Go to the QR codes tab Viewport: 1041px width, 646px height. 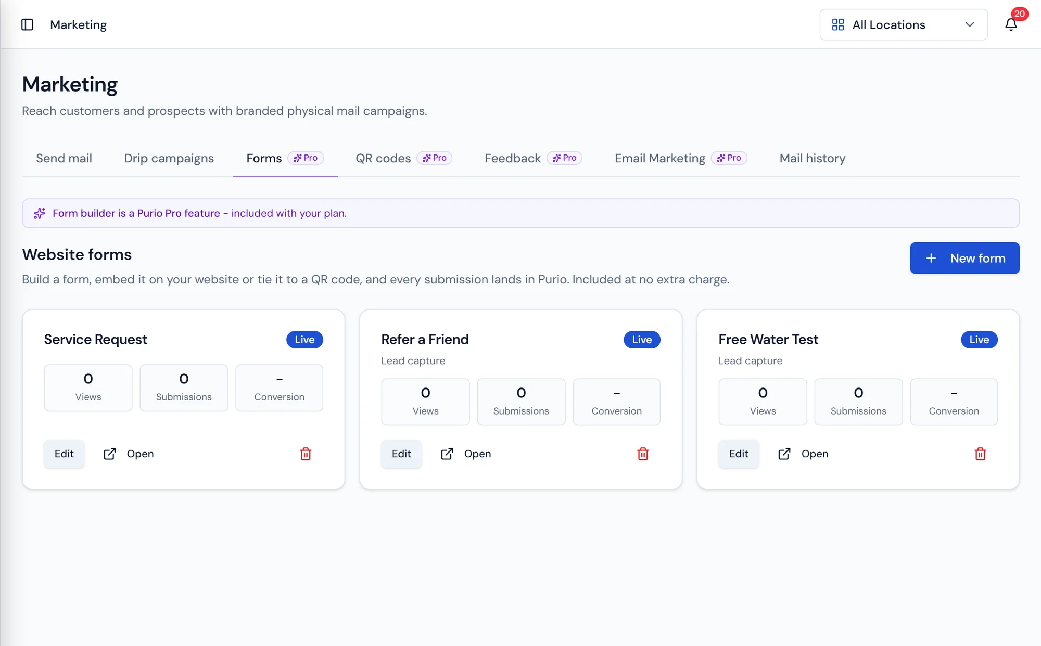(x=404, y=158)
